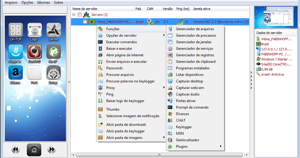
Task: Choose Procurar arquivos
Action: pyautogui.click(x=131, y=75)
